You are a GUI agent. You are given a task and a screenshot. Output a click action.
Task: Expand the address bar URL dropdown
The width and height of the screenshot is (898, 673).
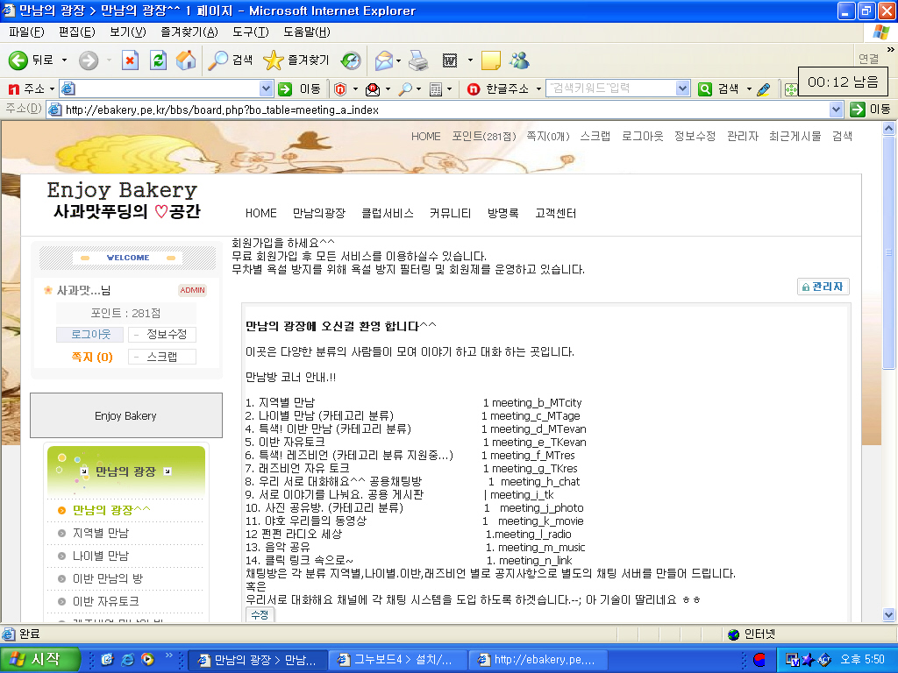(x=836, y=110)
